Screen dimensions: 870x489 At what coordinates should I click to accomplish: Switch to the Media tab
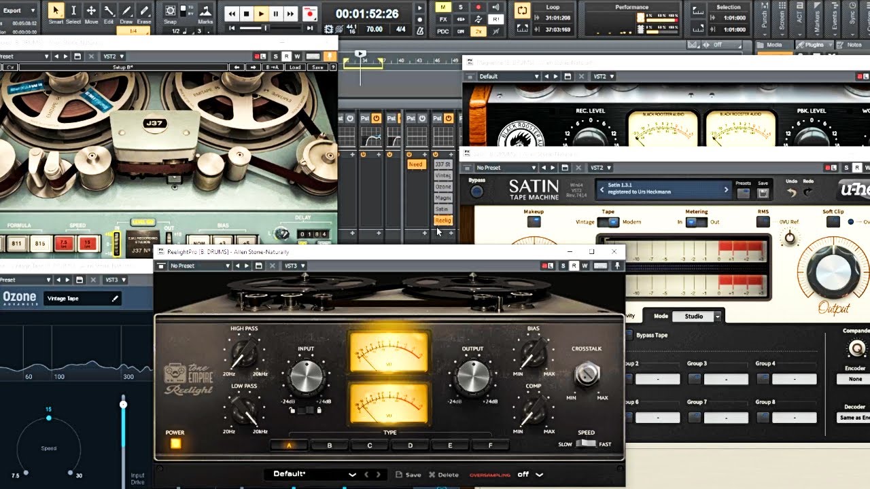click(774, 45)
